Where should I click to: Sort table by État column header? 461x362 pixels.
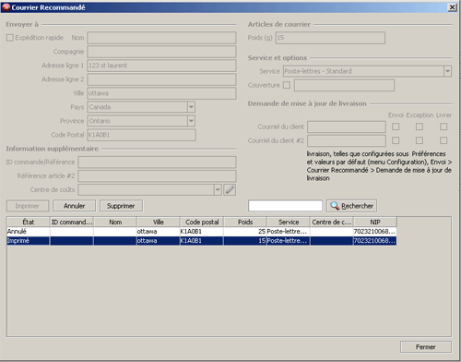click(29, 222)
